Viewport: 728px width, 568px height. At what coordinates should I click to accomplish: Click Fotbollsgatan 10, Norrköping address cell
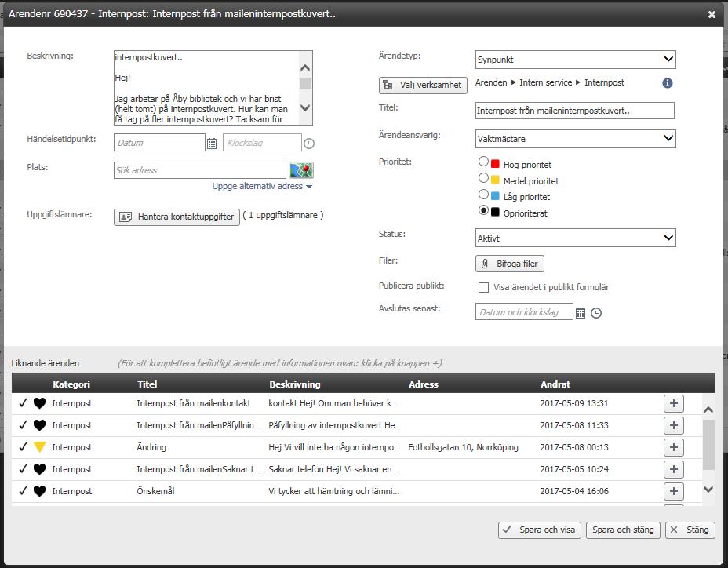tap(464, 447)
